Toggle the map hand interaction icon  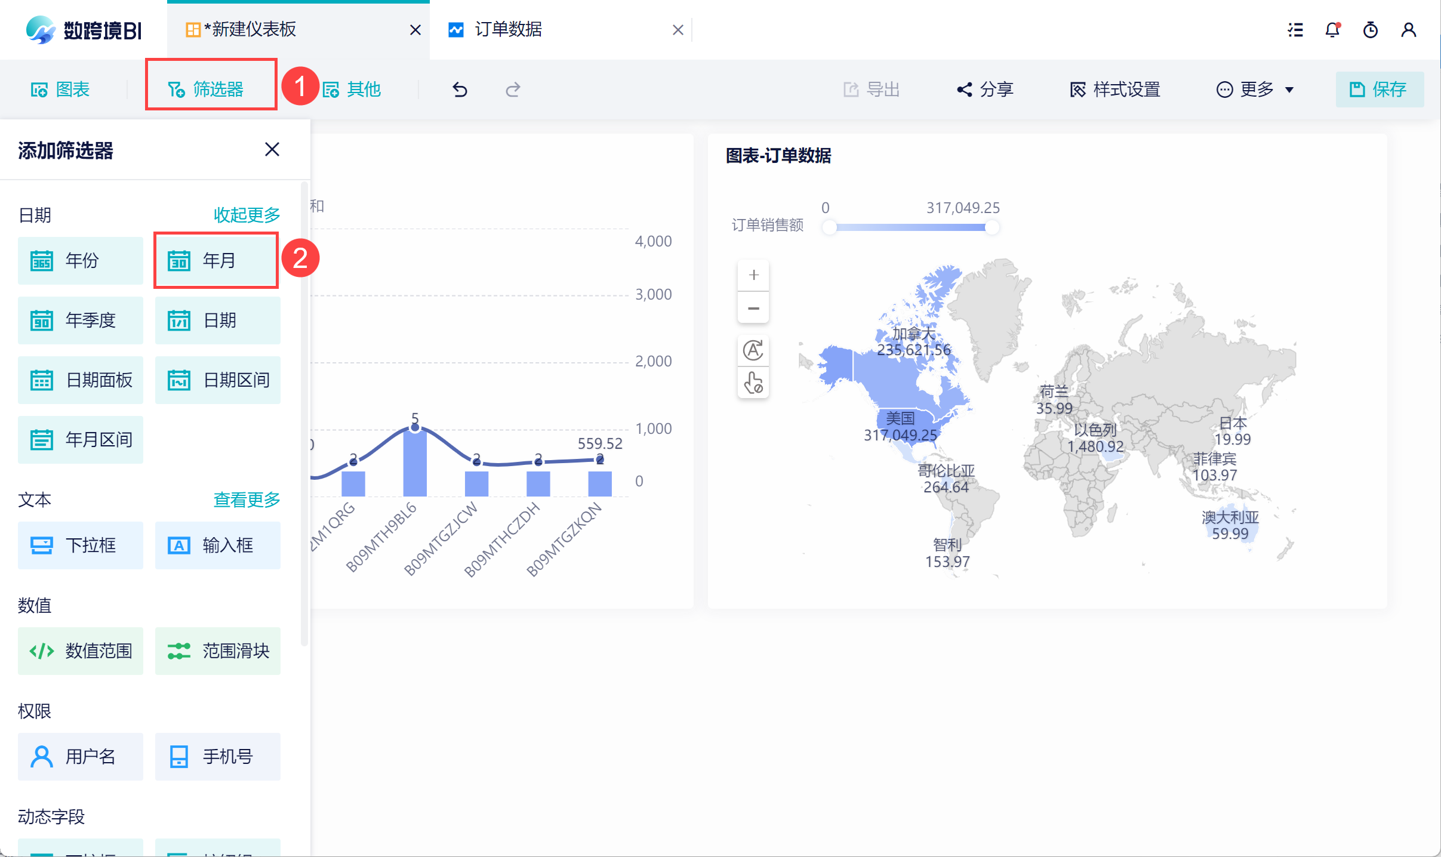click(x=753, y=383)
